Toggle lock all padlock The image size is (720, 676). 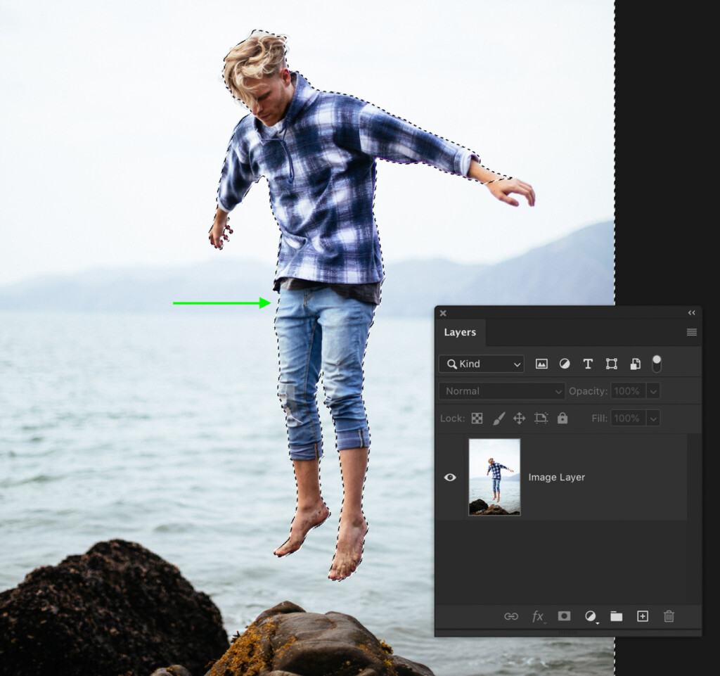562,418
